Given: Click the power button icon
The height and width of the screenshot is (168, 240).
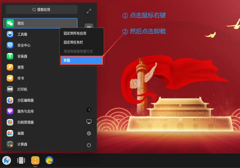Looking at the screenshot, I should tap(89, 145).
